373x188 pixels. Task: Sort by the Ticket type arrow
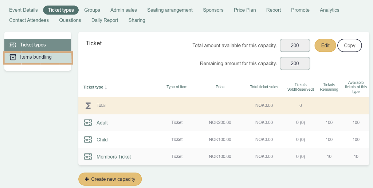106,87
